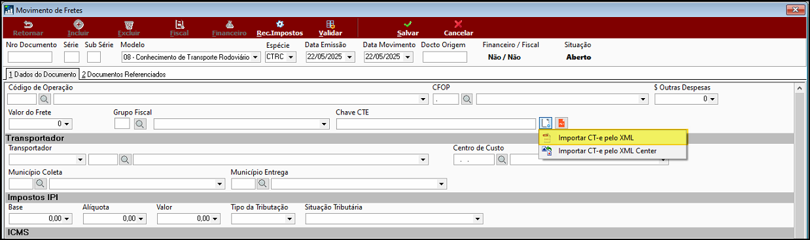Click the 'Aberto' situação text
The width and height of the screenshot is (810, 240).
tap(578, 57)
